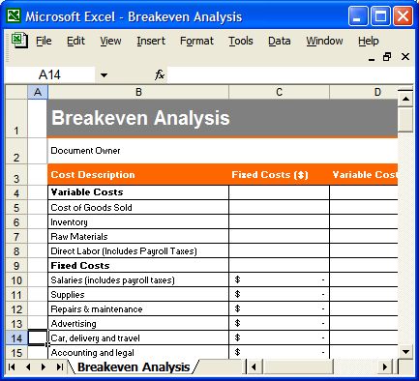Go to the first sheet tab arrow
The image size is (419, 381).
coord(12,366)
